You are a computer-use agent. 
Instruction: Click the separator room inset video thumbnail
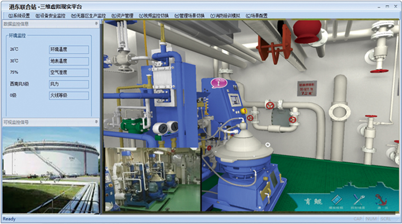click(152, 179)
